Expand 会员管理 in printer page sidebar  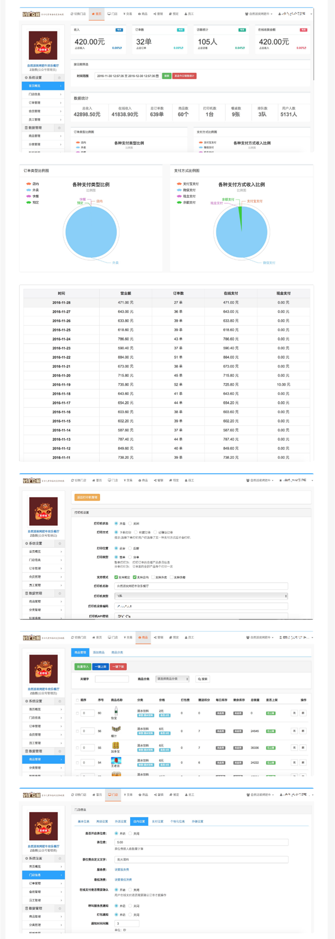pyautogui.click(x=44, y=577)
